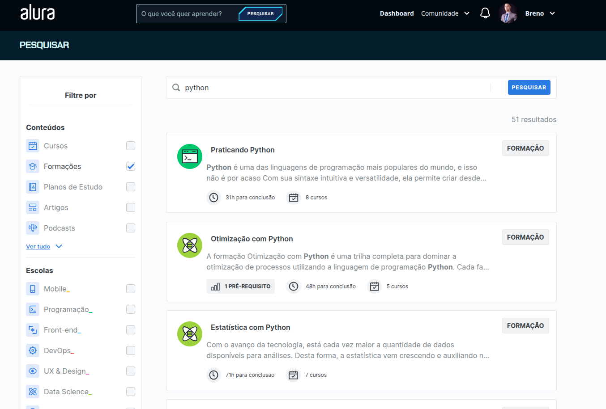The image size is (606, 409).
Task: Click clock icon beside 31h para conclusão
Action: click(x=214, y=197)
